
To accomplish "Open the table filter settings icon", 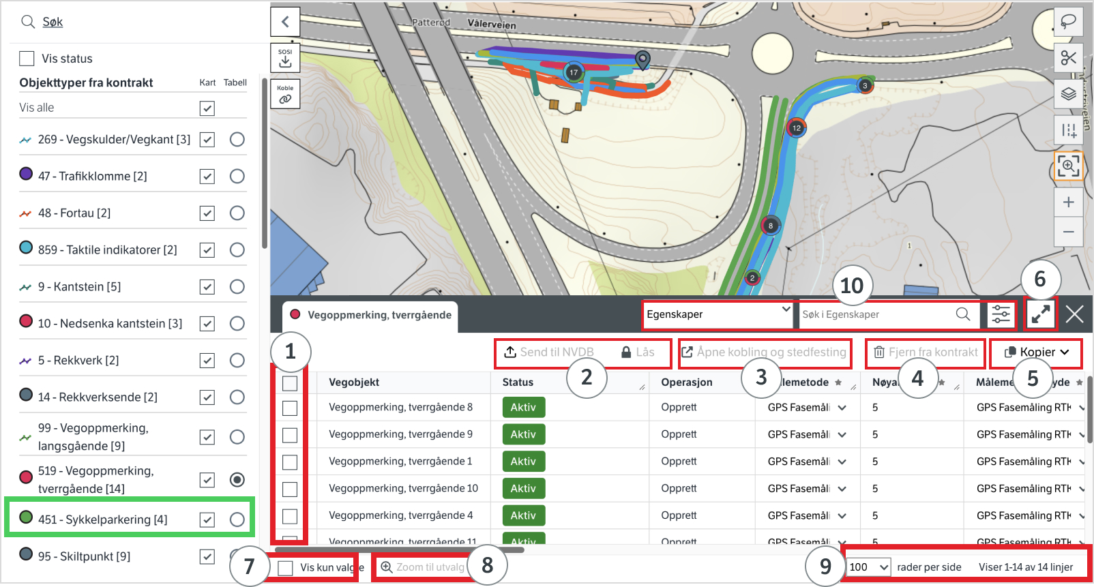I will (x=1001, y=314).
